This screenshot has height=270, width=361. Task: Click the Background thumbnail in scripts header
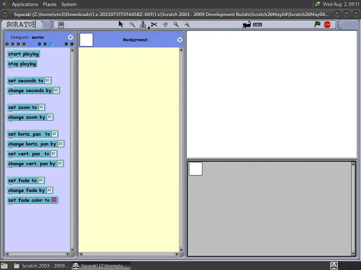pos(86,40)
